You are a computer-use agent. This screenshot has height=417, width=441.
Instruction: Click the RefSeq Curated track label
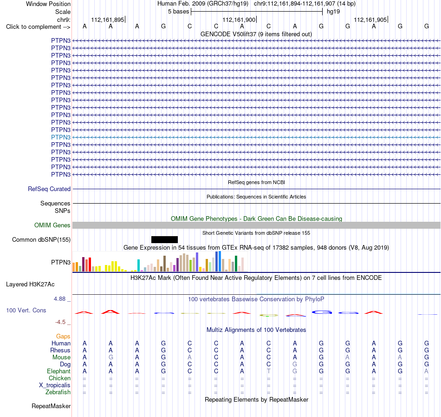coord(49,189)
